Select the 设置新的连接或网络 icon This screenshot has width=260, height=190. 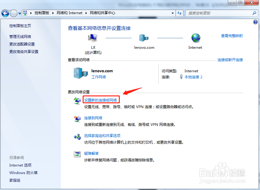click(x=78, y=101)
